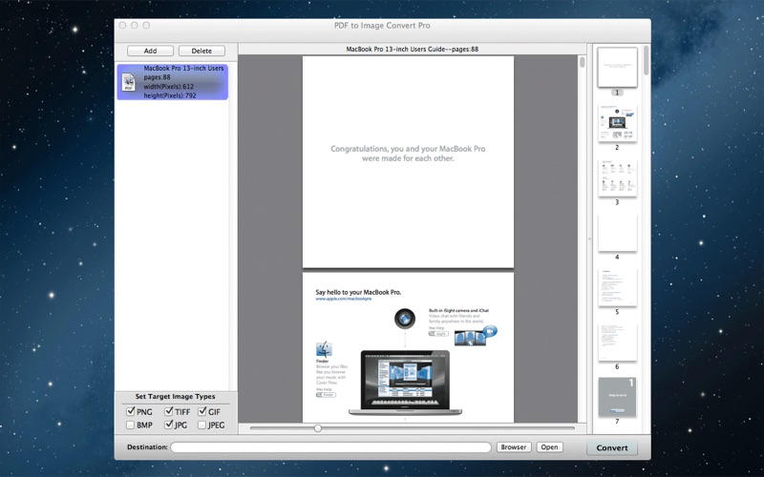
Task: Click the preview zoom slider handle
Action: click(318, 428)
